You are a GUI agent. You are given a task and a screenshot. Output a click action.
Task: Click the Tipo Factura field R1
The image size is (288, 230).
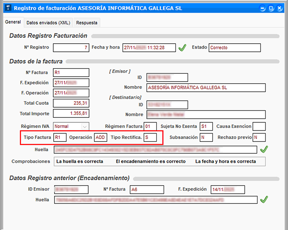tap(60, 137)
